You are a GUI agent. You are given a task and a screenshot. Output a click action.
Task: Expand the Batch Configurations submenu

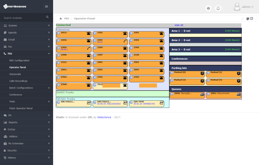(x=27, y=88)
